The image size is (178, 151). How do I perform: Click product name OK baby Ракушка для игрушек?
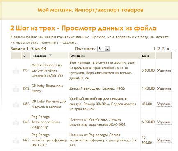coord(49,104)
